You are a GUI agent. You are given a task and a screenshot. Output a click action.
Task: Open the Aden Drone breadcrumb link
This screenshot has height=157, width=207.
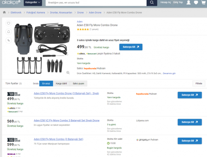click(95, 12)
